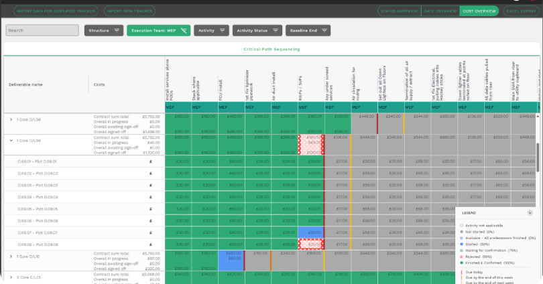Click in the Search input field
The width and height of the screenshot is (543, 284).
click(42, 31)
